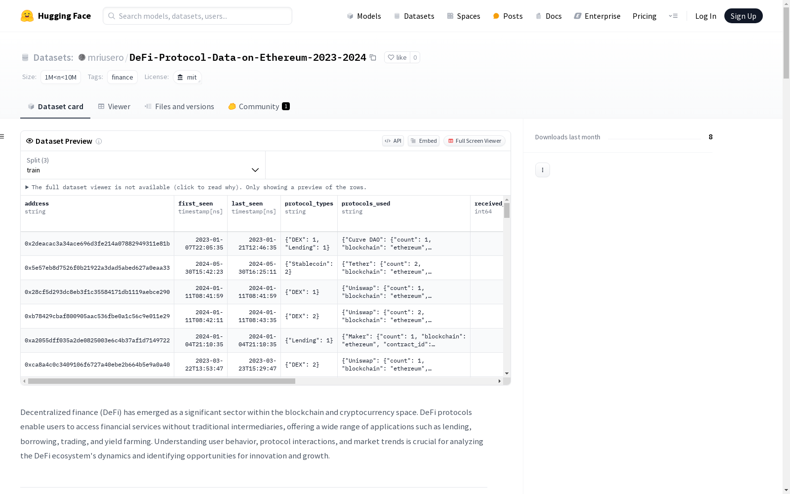Image resolution: width=790 pixels, height=494 pixels.
Task: Click right arrow on horizontal table scrollbar
Action: point(499,381)
